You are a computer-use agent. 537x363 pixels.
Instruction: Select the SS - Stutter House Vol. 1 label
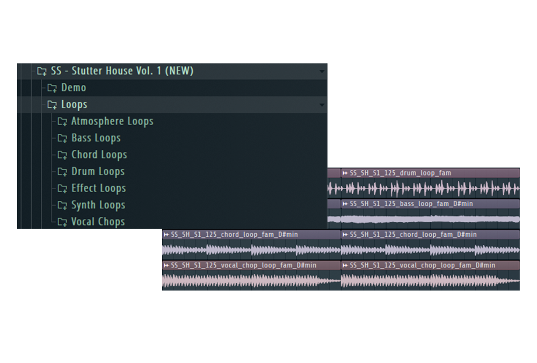(x=122, y=71)
